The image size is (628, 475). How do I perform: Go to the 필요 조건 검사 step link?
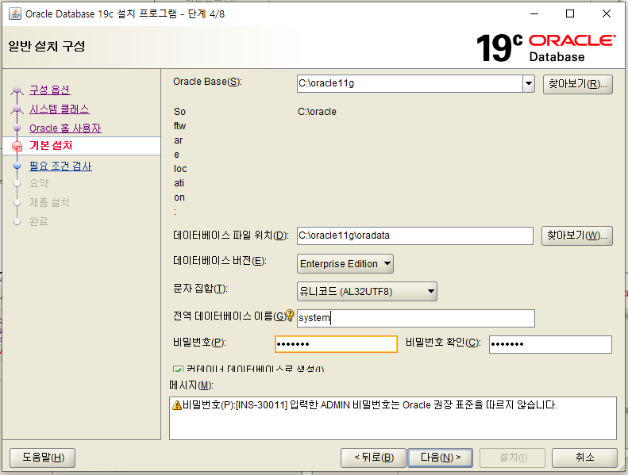pos(60,166)
